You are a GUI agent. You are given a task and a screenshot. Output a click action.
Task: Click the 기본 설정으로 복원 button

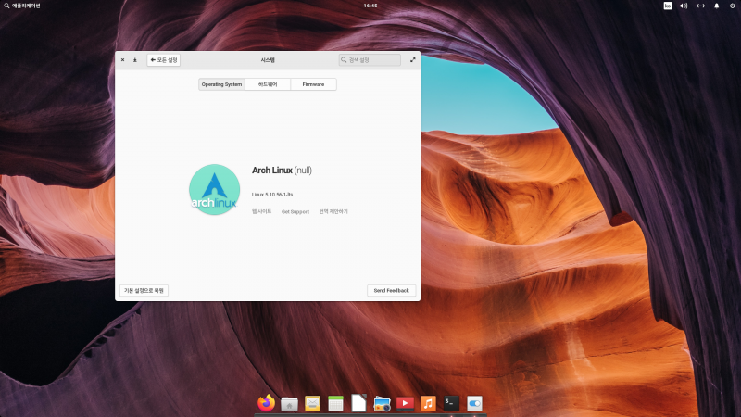(x=144, y=290)
